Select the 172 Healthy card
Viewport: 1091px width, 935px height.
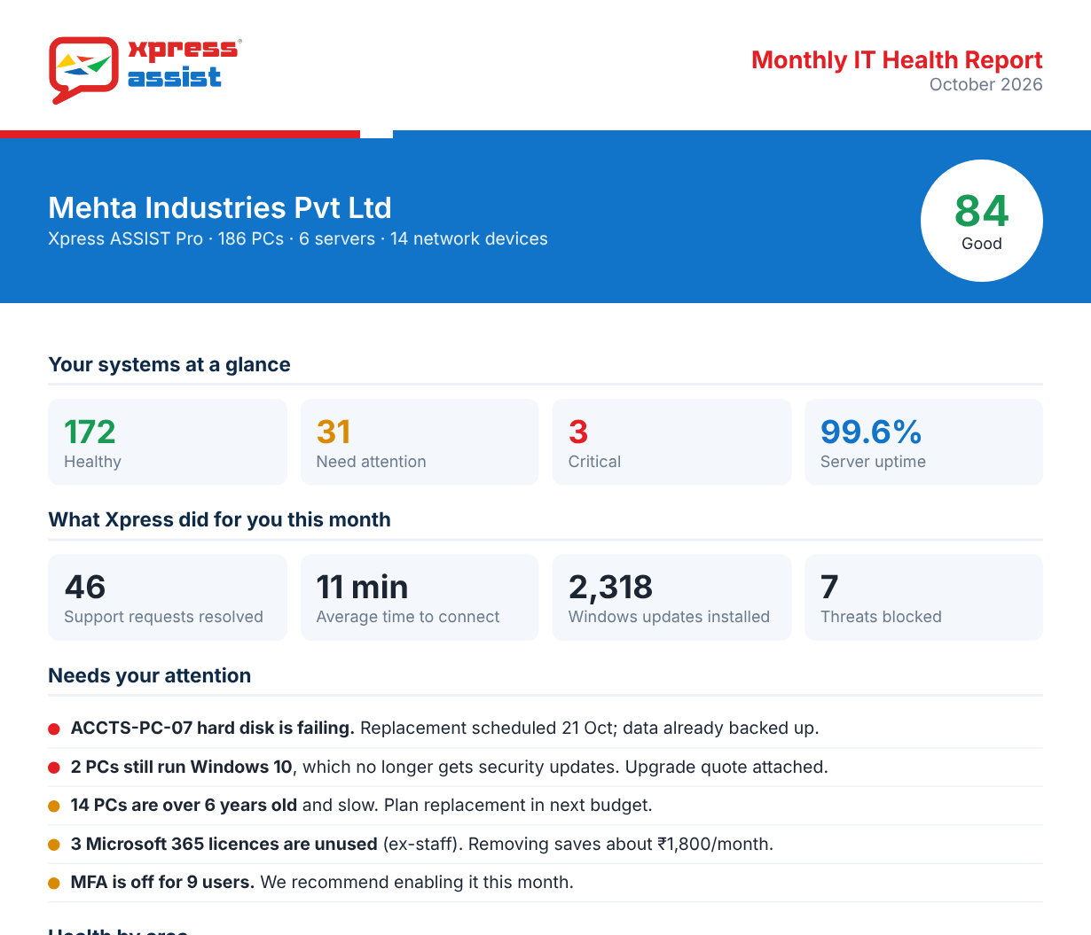(168, 441)
